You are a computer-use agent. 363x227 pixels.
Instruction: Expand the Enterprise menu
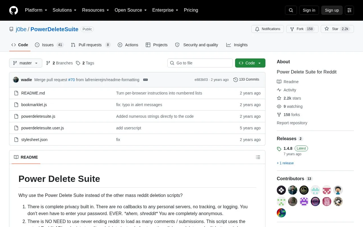point(165,10)
